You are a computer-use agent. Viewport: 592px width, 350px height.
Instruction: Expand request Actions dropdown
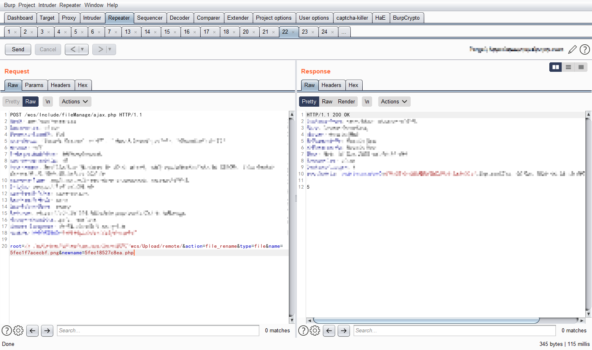click(75, 101)
